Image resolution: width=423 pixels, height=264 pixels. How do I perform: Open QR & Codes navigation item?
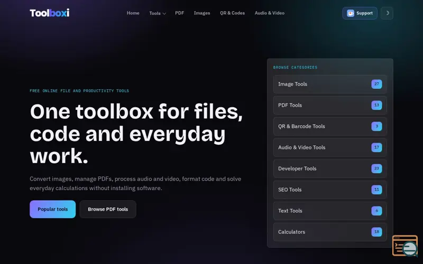point(232,13)
